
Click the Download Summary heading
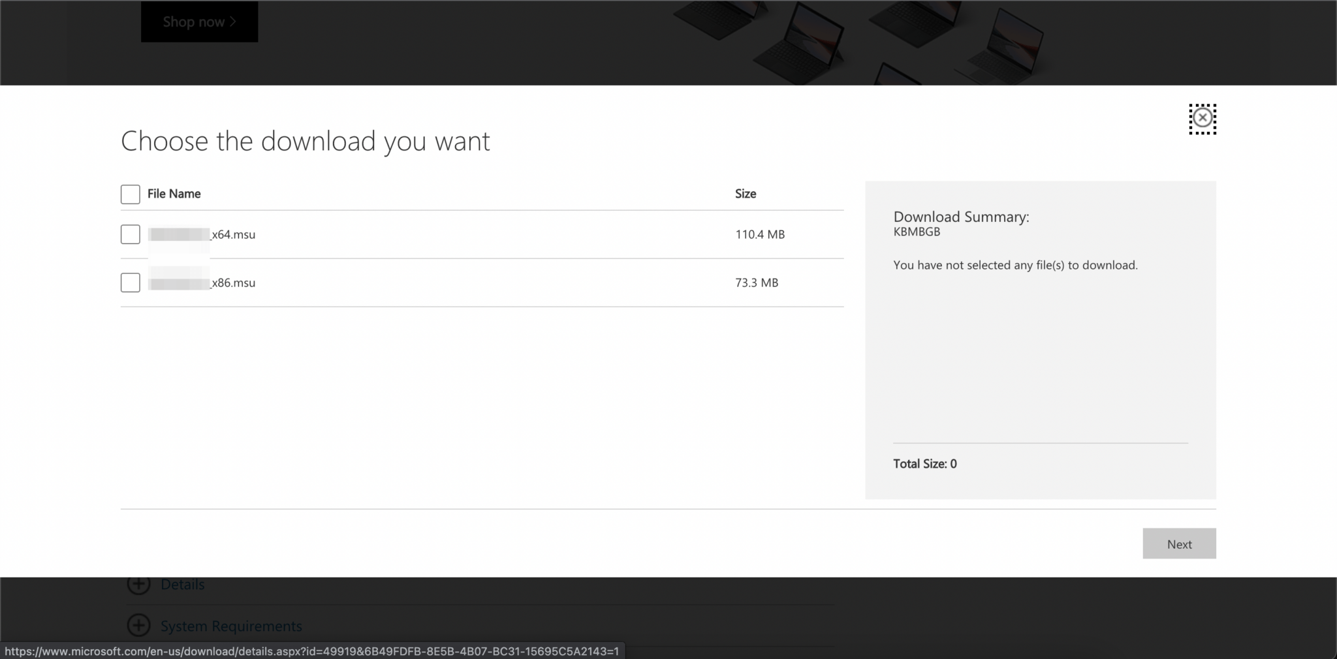pos(961,217)
